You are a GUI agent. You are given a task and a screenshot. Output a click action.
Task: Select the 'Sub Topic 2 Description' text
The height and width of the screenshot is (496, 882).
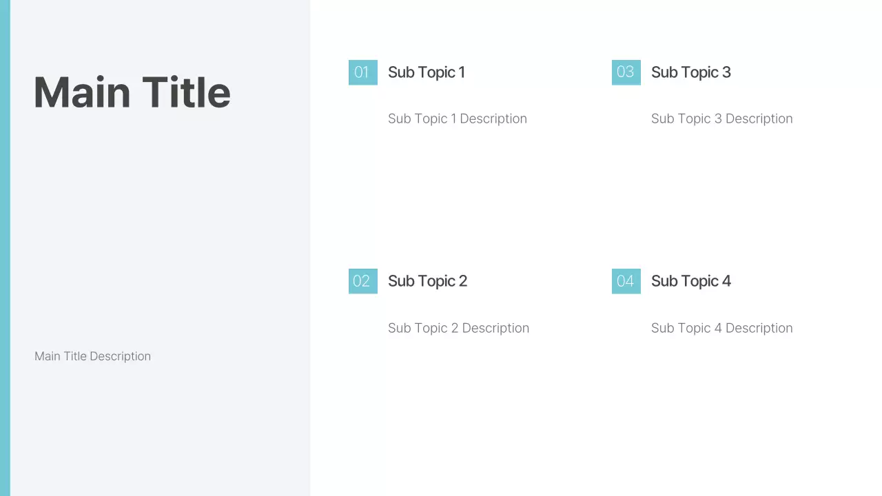[x=458, y=328]
